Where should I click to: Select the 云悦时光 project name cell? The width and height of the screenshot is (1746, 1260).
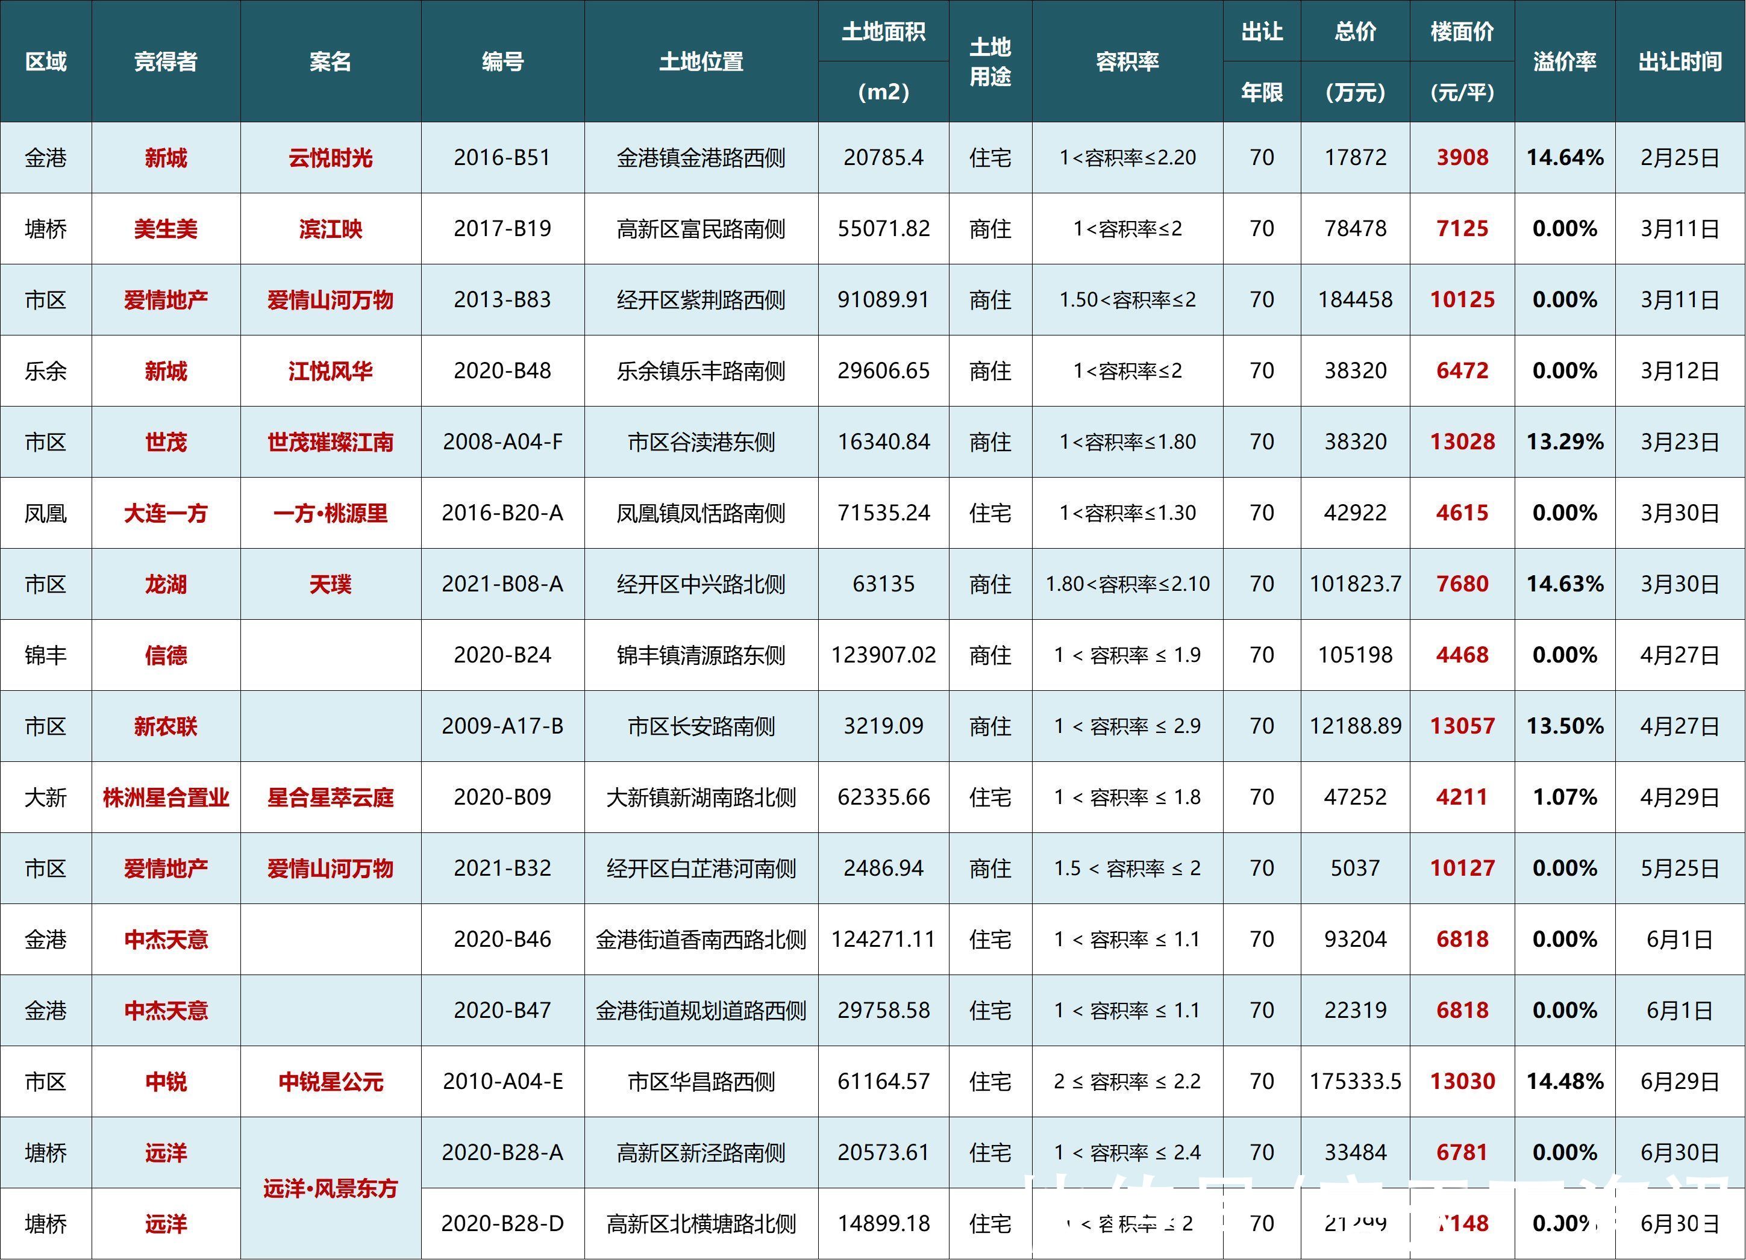(330, 158)
